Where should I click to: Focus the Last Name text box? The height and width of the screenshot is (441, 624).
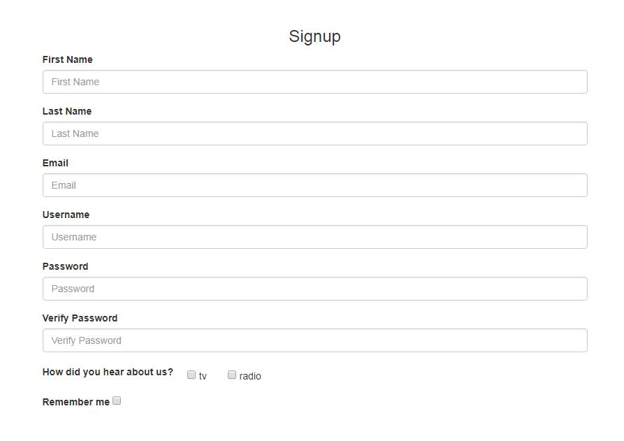[x=314, y=133]
